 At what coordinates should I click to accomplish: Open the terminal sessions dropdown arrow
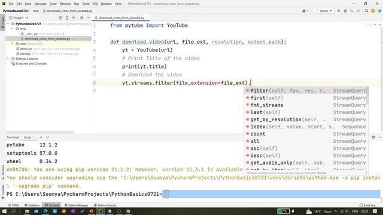pyautogui.click(x=48, y=137)
